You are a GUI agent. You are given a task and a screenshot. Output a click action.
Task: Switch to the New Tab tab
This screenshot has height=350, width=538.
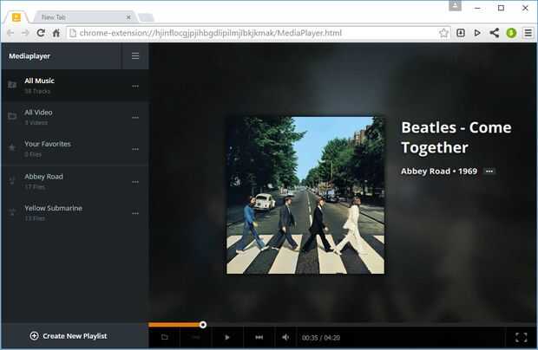[84, 17]
